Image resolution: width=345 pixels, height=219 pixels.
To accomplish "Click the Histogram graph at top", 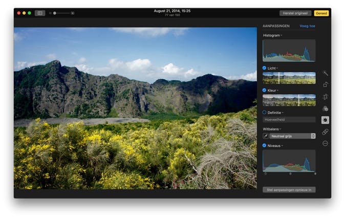I will coord(289,51).
